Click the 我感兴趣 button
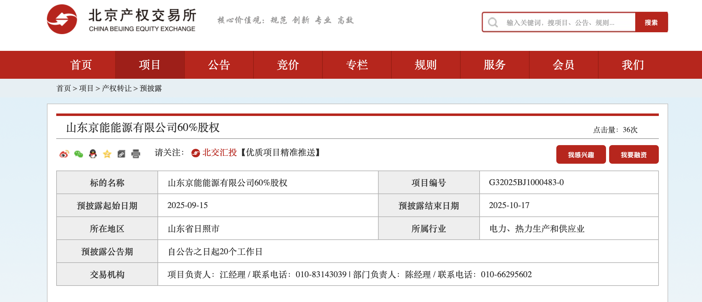The width and height of the screenshot is (702, 302). click(581, 154)
